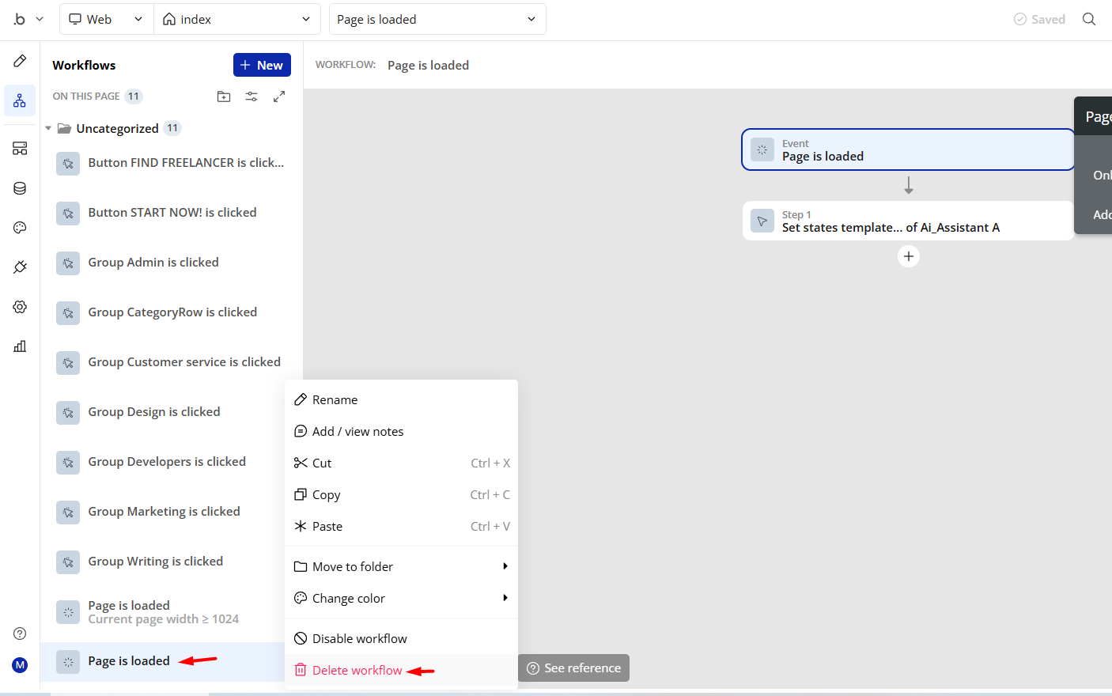Viewport: 1112px width, 696px height.
Task: Select Delete workflow from context menu
Action: tap(357, 670)
